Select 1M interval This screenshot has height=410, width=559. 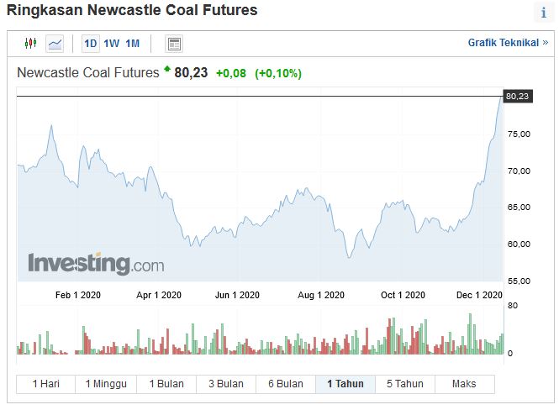[132, 44]
